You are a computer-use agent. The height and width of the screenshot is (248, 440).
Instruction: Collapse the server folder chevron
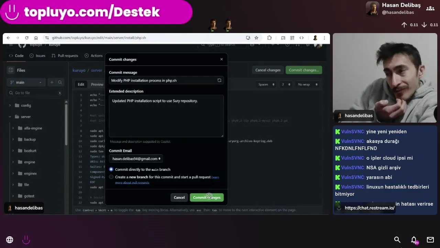[x=10, y=117]
